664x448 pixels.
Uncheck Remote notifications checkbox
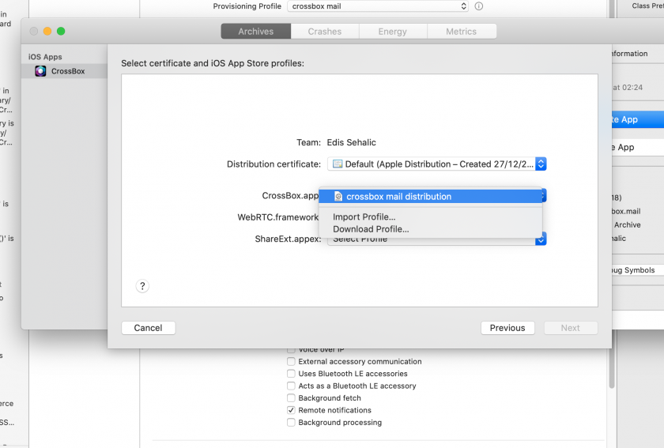[291, 410]
